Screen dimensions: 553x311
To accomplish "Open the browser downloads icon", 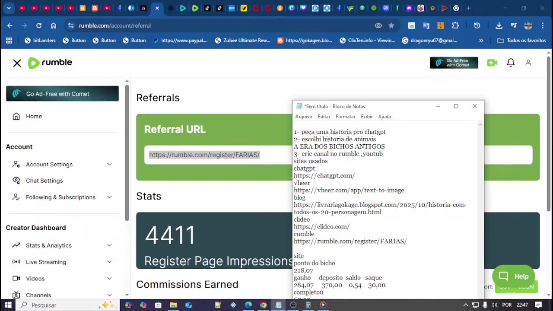I will [x=499, y=25].
